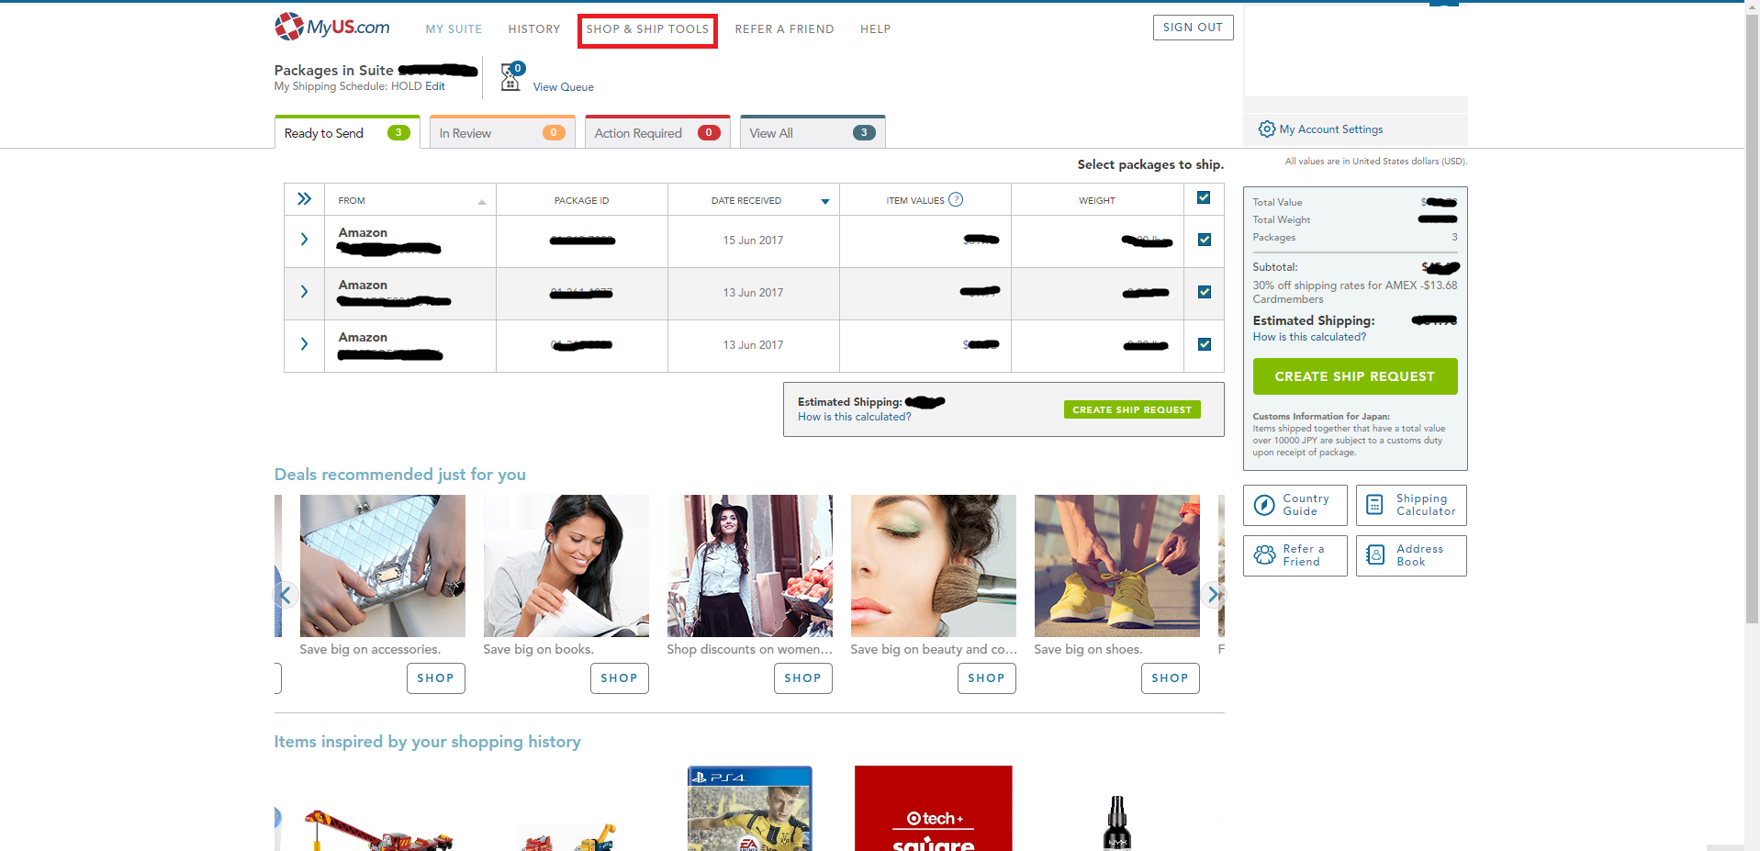Click the Sign Out button

tap(1193, 28)
